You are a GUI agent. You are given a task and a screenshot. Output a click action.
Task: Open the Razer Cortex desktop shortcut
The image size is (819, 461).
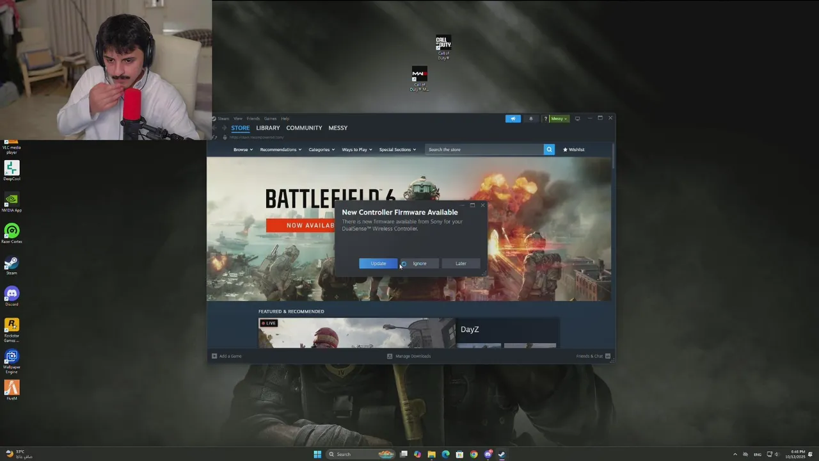tap(12, 233)
